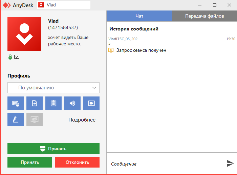The height and width of the screenshot is (175, 237).
Task: Click the chat timestamp '15:30'
Action: point(231,39)
